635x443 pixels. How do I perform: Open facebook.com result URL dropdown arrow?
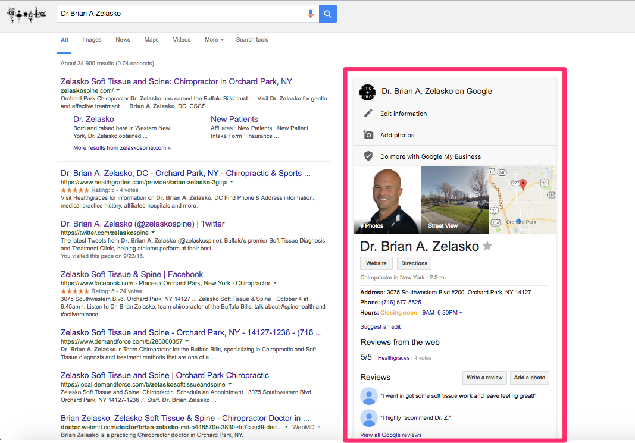pyautogui.click(x=275, y=283)
